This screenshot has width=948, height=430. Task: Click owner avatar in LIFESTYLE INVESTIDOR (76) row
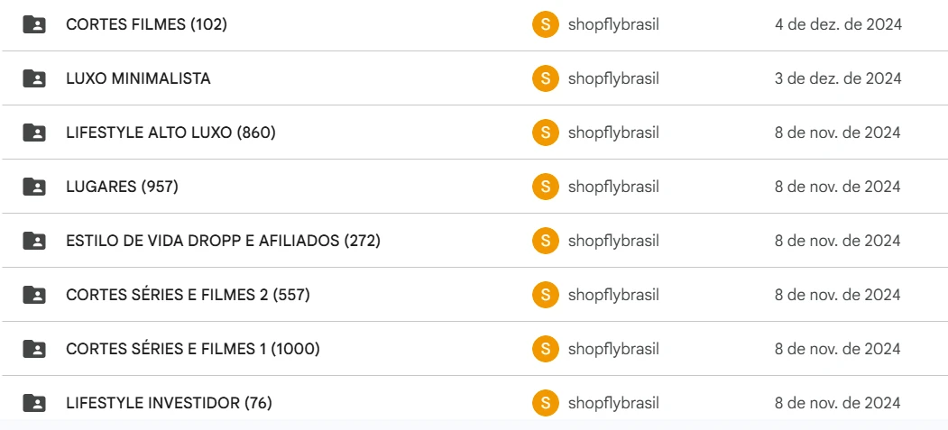point(545,403)
